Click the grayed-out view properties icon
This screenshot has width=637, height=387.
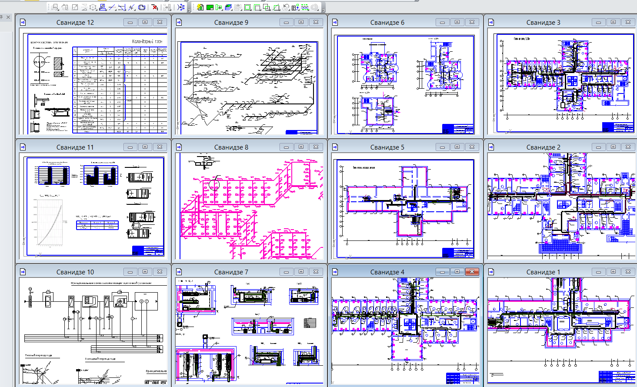237,7
